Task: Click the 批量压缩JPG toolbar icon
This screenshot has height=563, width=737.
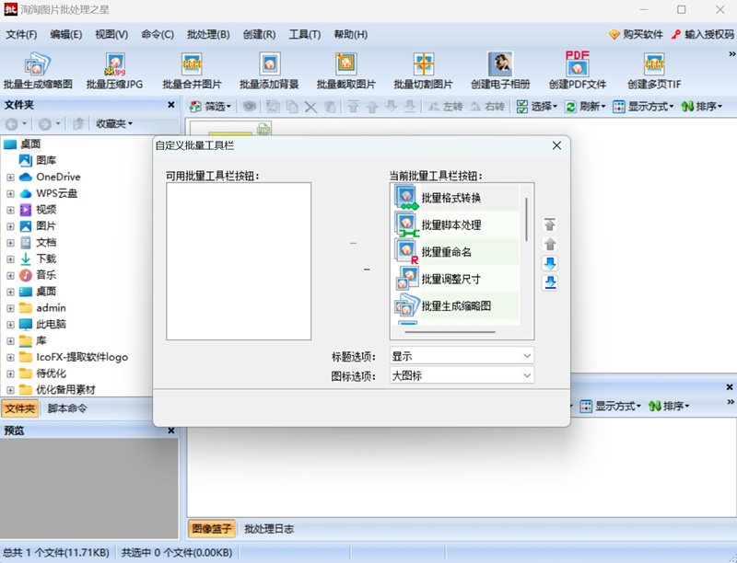Action: [114, 71]
